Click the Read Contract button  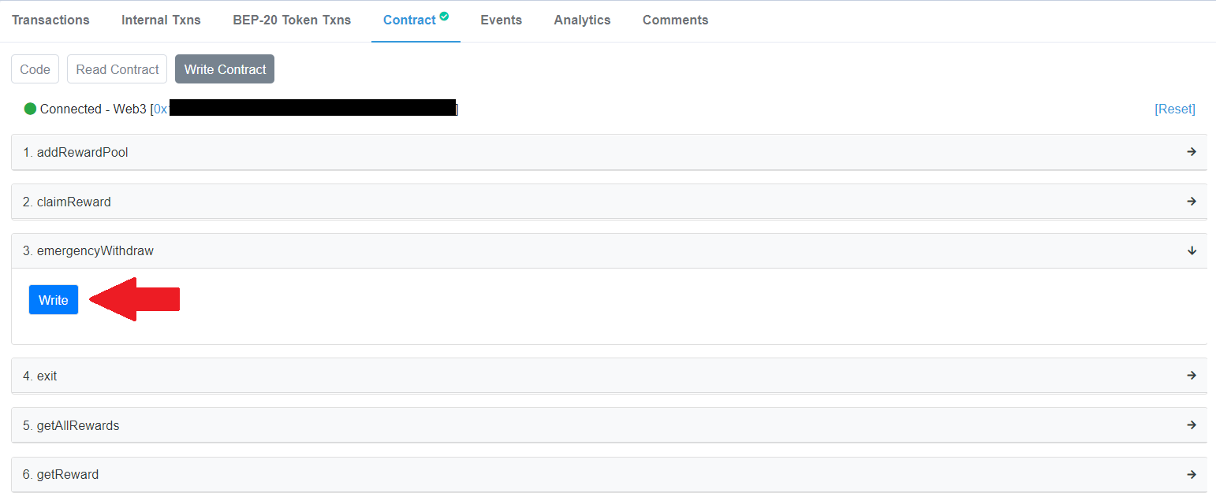click(x=117, y=69)
